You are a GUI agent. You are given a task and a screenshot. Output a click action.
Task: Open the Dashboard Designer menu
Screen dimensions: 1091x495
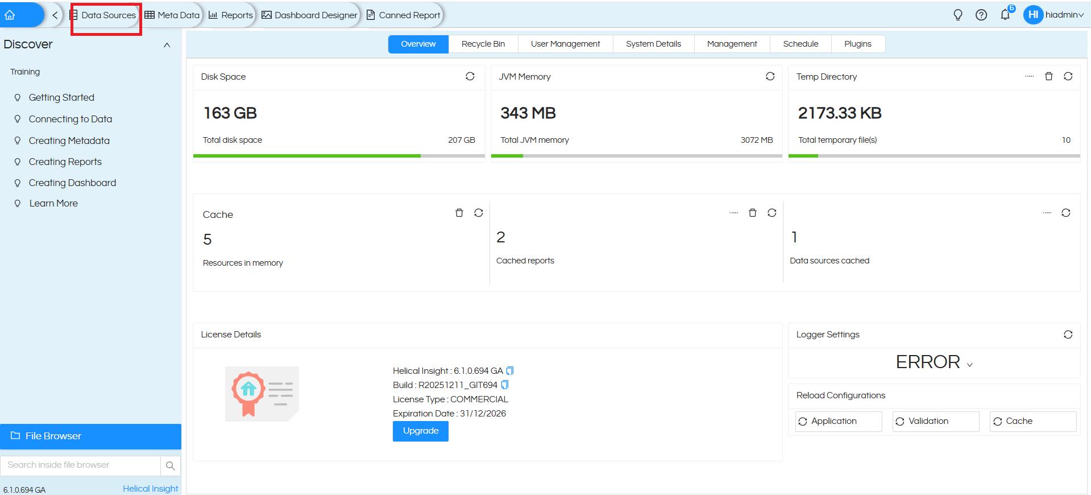pyautogui.click(x=309, y=15)
